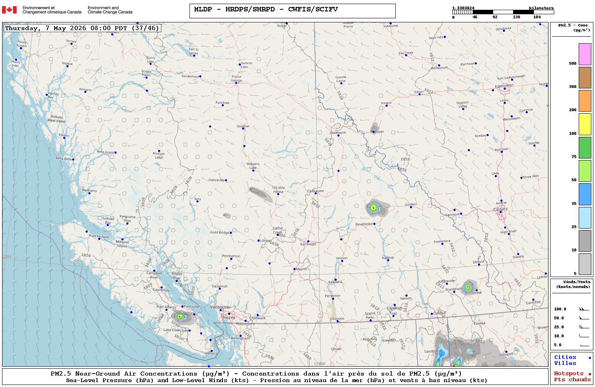Click the 10.0 knots wind barb icon
The width and height of the screenshot is (595, 387).
(584, 336)
